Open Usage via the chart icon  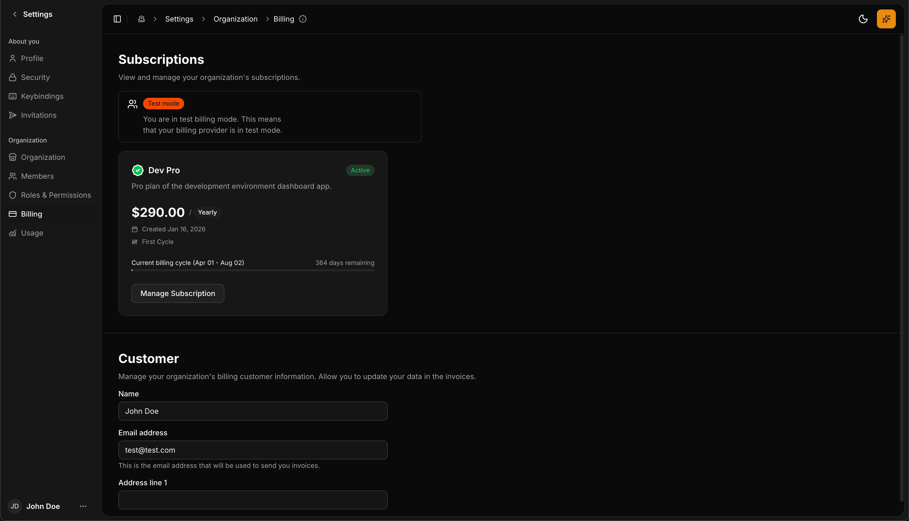pos(13,233)
